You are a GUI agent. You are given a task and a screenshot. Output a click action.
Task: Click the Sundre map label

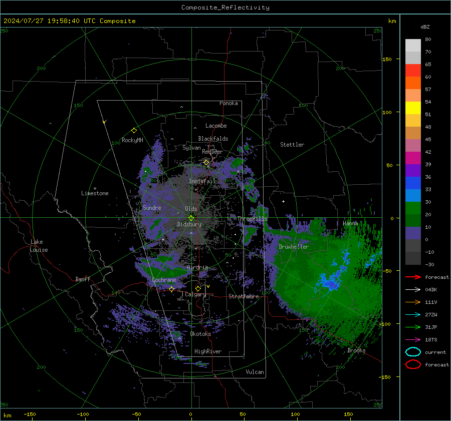pos(152,208)
